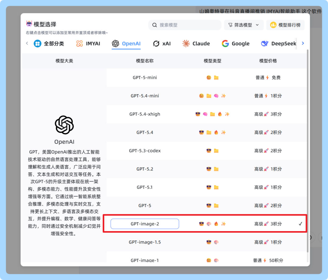Switch to the Claude category tab
Screen dimensions: 328x280
pyautogui.click(x=201, y=43)
